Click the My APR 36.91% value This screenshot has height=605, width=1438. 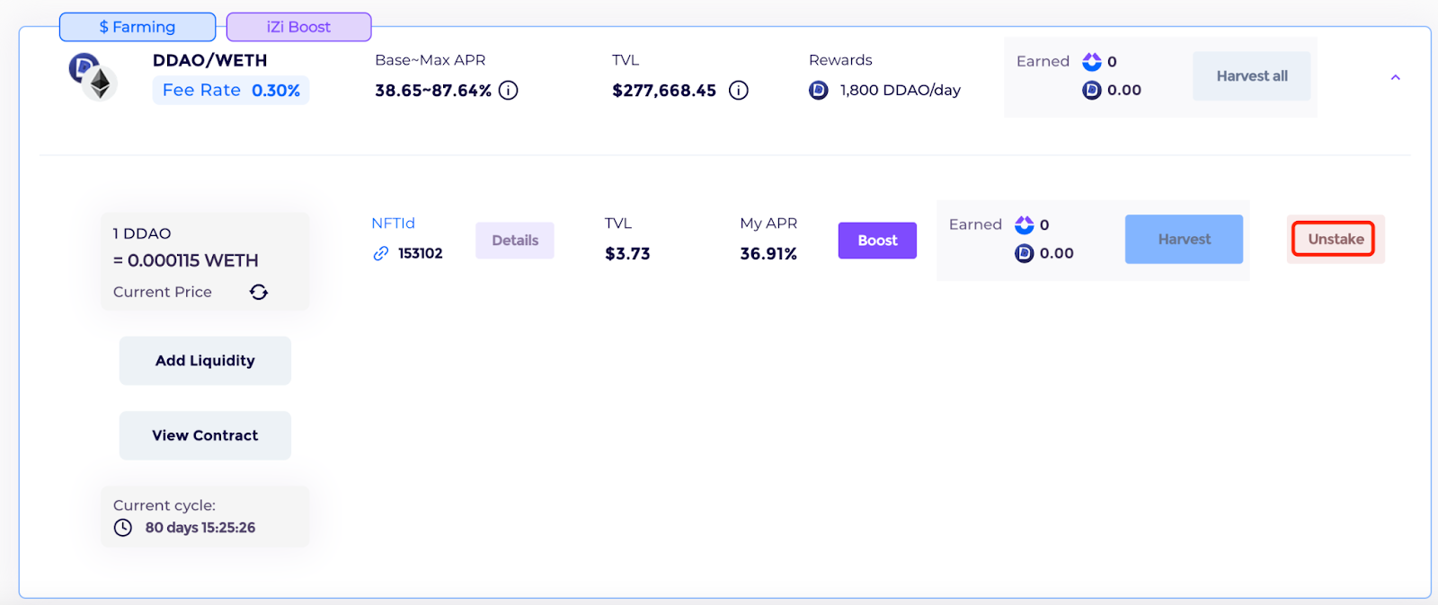(768, 254)
